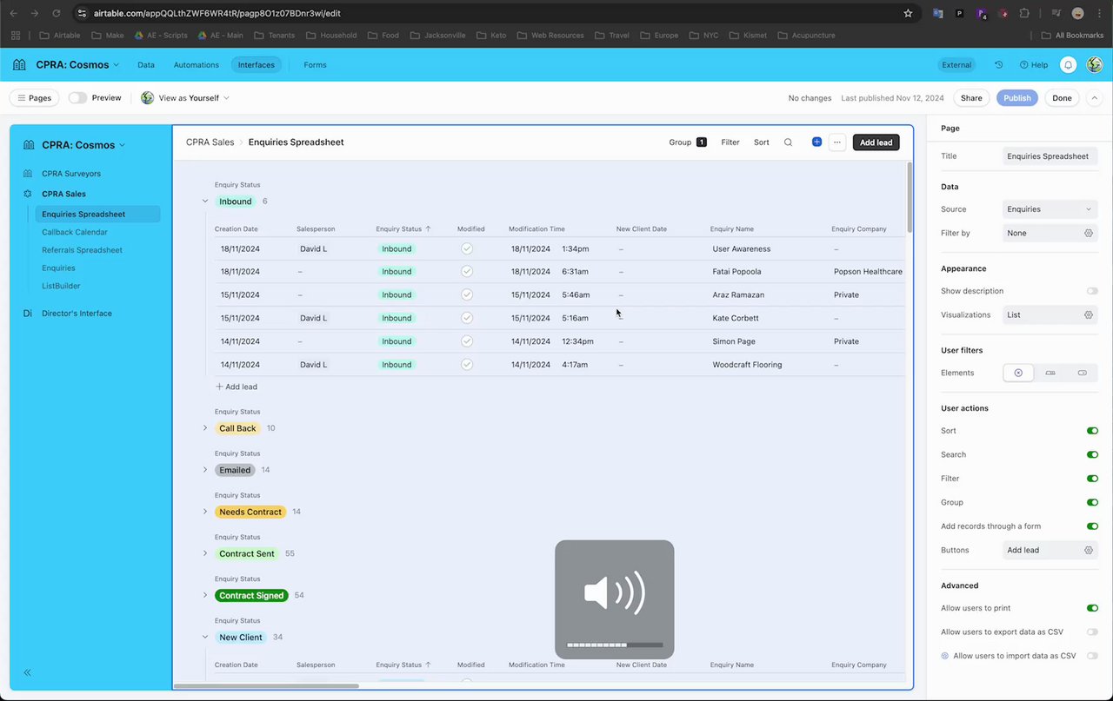Expand the Needs Contract group
Viewport: 1113px width, 701px height.
pyautogui.click(x=205, y=512)
